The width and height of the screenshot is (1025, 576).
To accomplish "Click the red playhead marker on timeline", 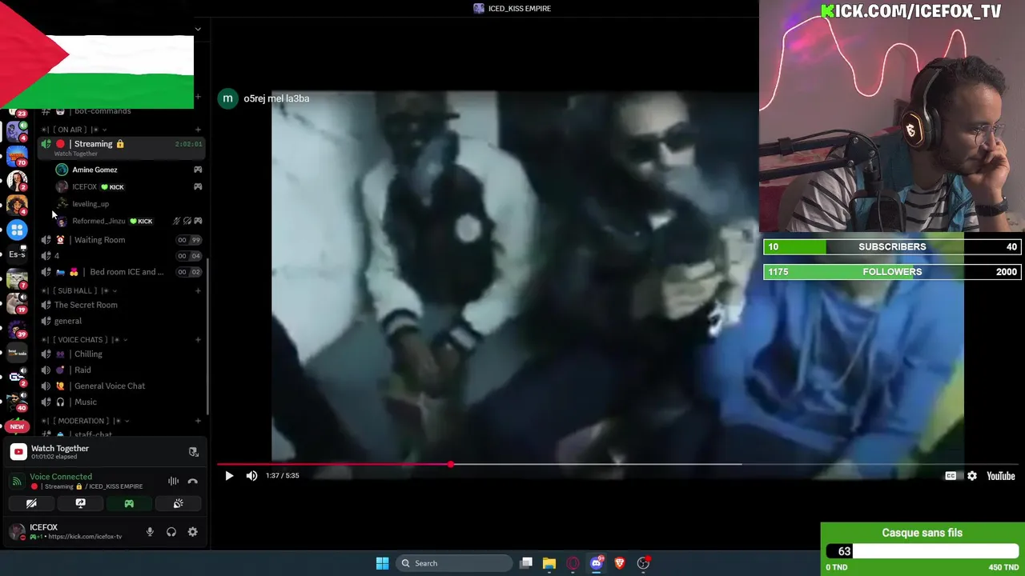I will click(x=451, y=464).
